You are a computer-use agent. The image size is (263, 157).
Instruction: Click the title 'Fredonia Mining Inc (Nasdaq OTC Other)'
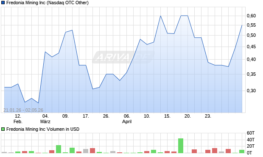(48, 3)
